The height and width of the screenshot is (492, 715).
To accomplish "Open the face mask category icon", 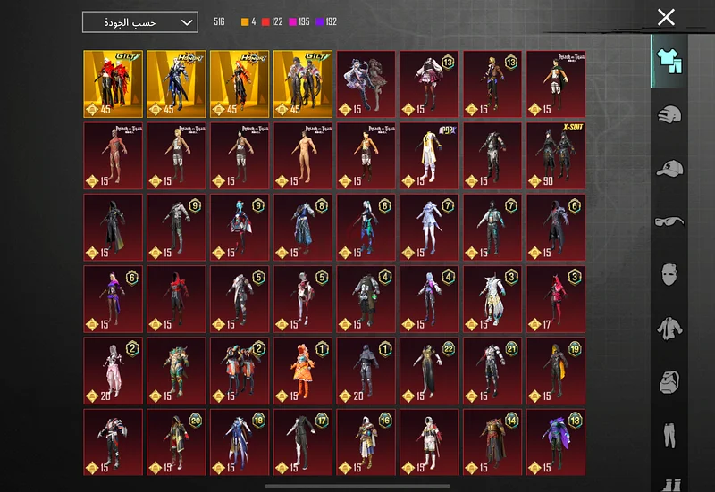I will pos(669,275).
